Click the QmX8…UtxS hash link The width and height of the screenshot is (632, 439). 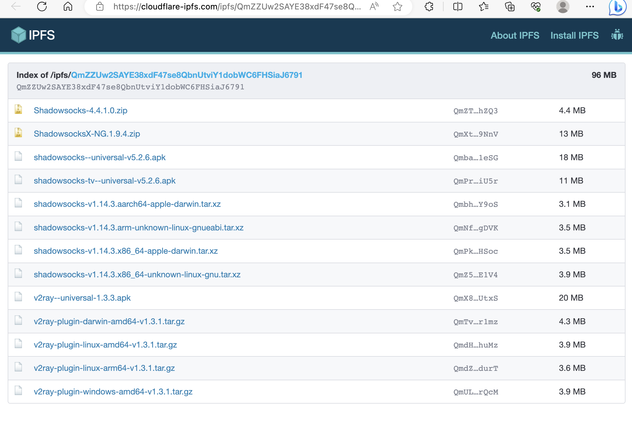coord(475,298)
